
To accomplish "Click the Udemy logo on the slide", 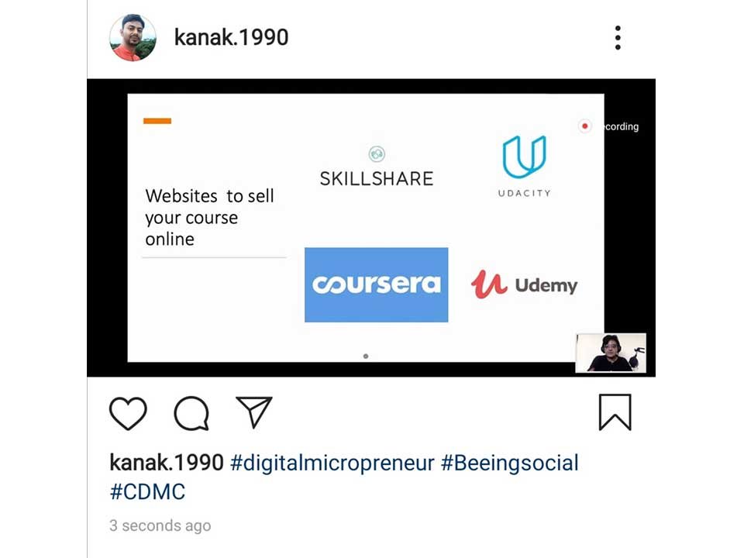I will tap(524, 284).
